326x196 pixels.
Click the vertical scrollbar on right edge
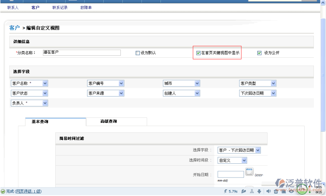pyautogui.click(x=323, y=79)
